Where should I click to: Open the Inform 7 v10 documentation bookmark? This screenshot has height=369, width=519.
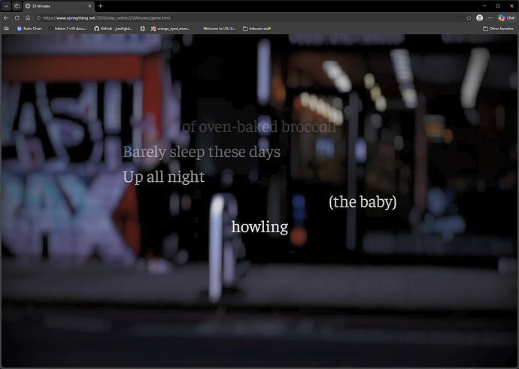click(x=68, y=28)
